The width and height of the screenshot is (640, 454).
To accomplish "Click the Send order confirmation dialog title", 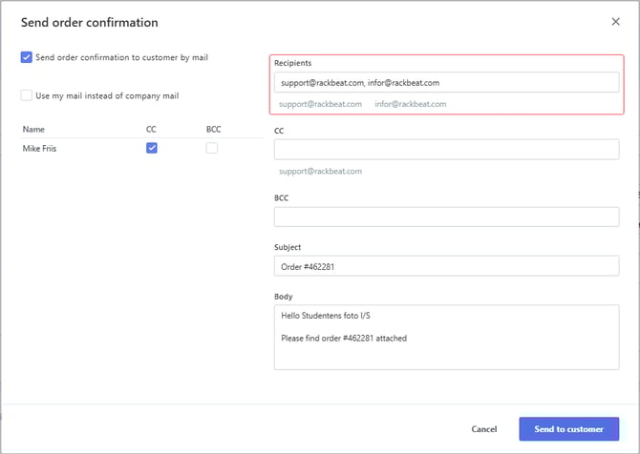I will (x=90, y=22).
